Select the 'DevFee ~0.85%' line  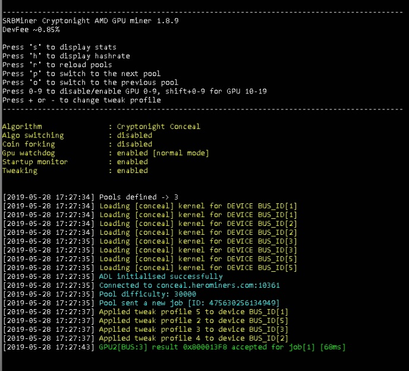point(31,30)
